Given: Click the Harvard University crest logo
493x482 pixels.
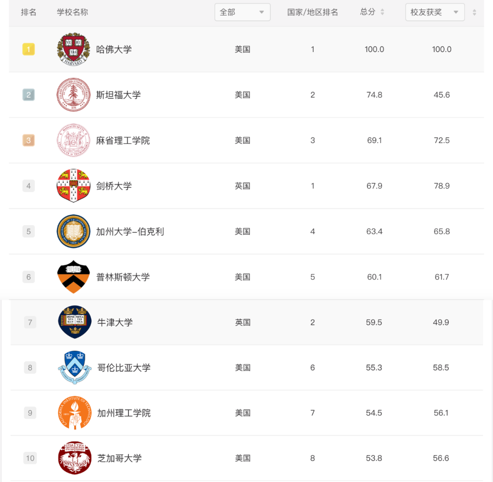Looking at the screenshot, I should [73, 49].
